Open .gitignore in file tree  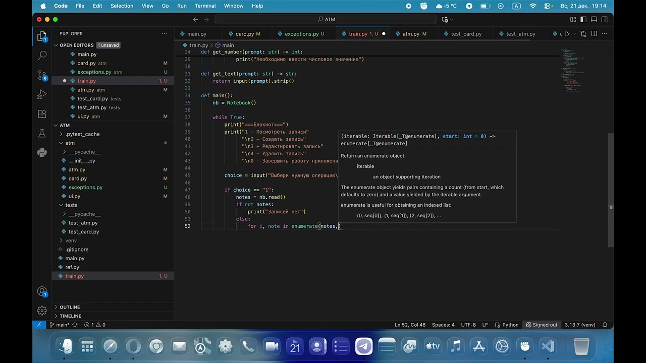pos(77,250)
